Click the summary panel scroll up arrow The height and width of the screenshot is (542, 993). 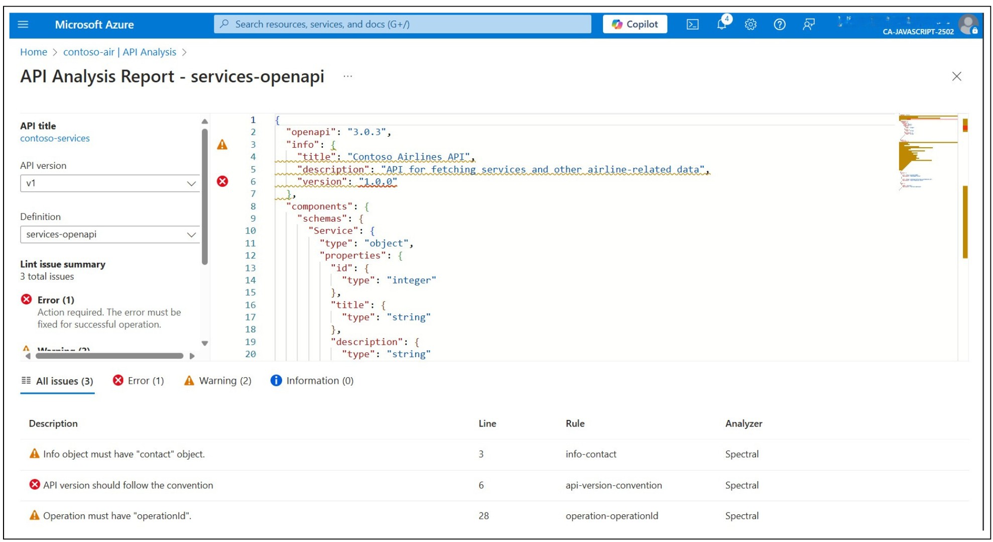204,122
